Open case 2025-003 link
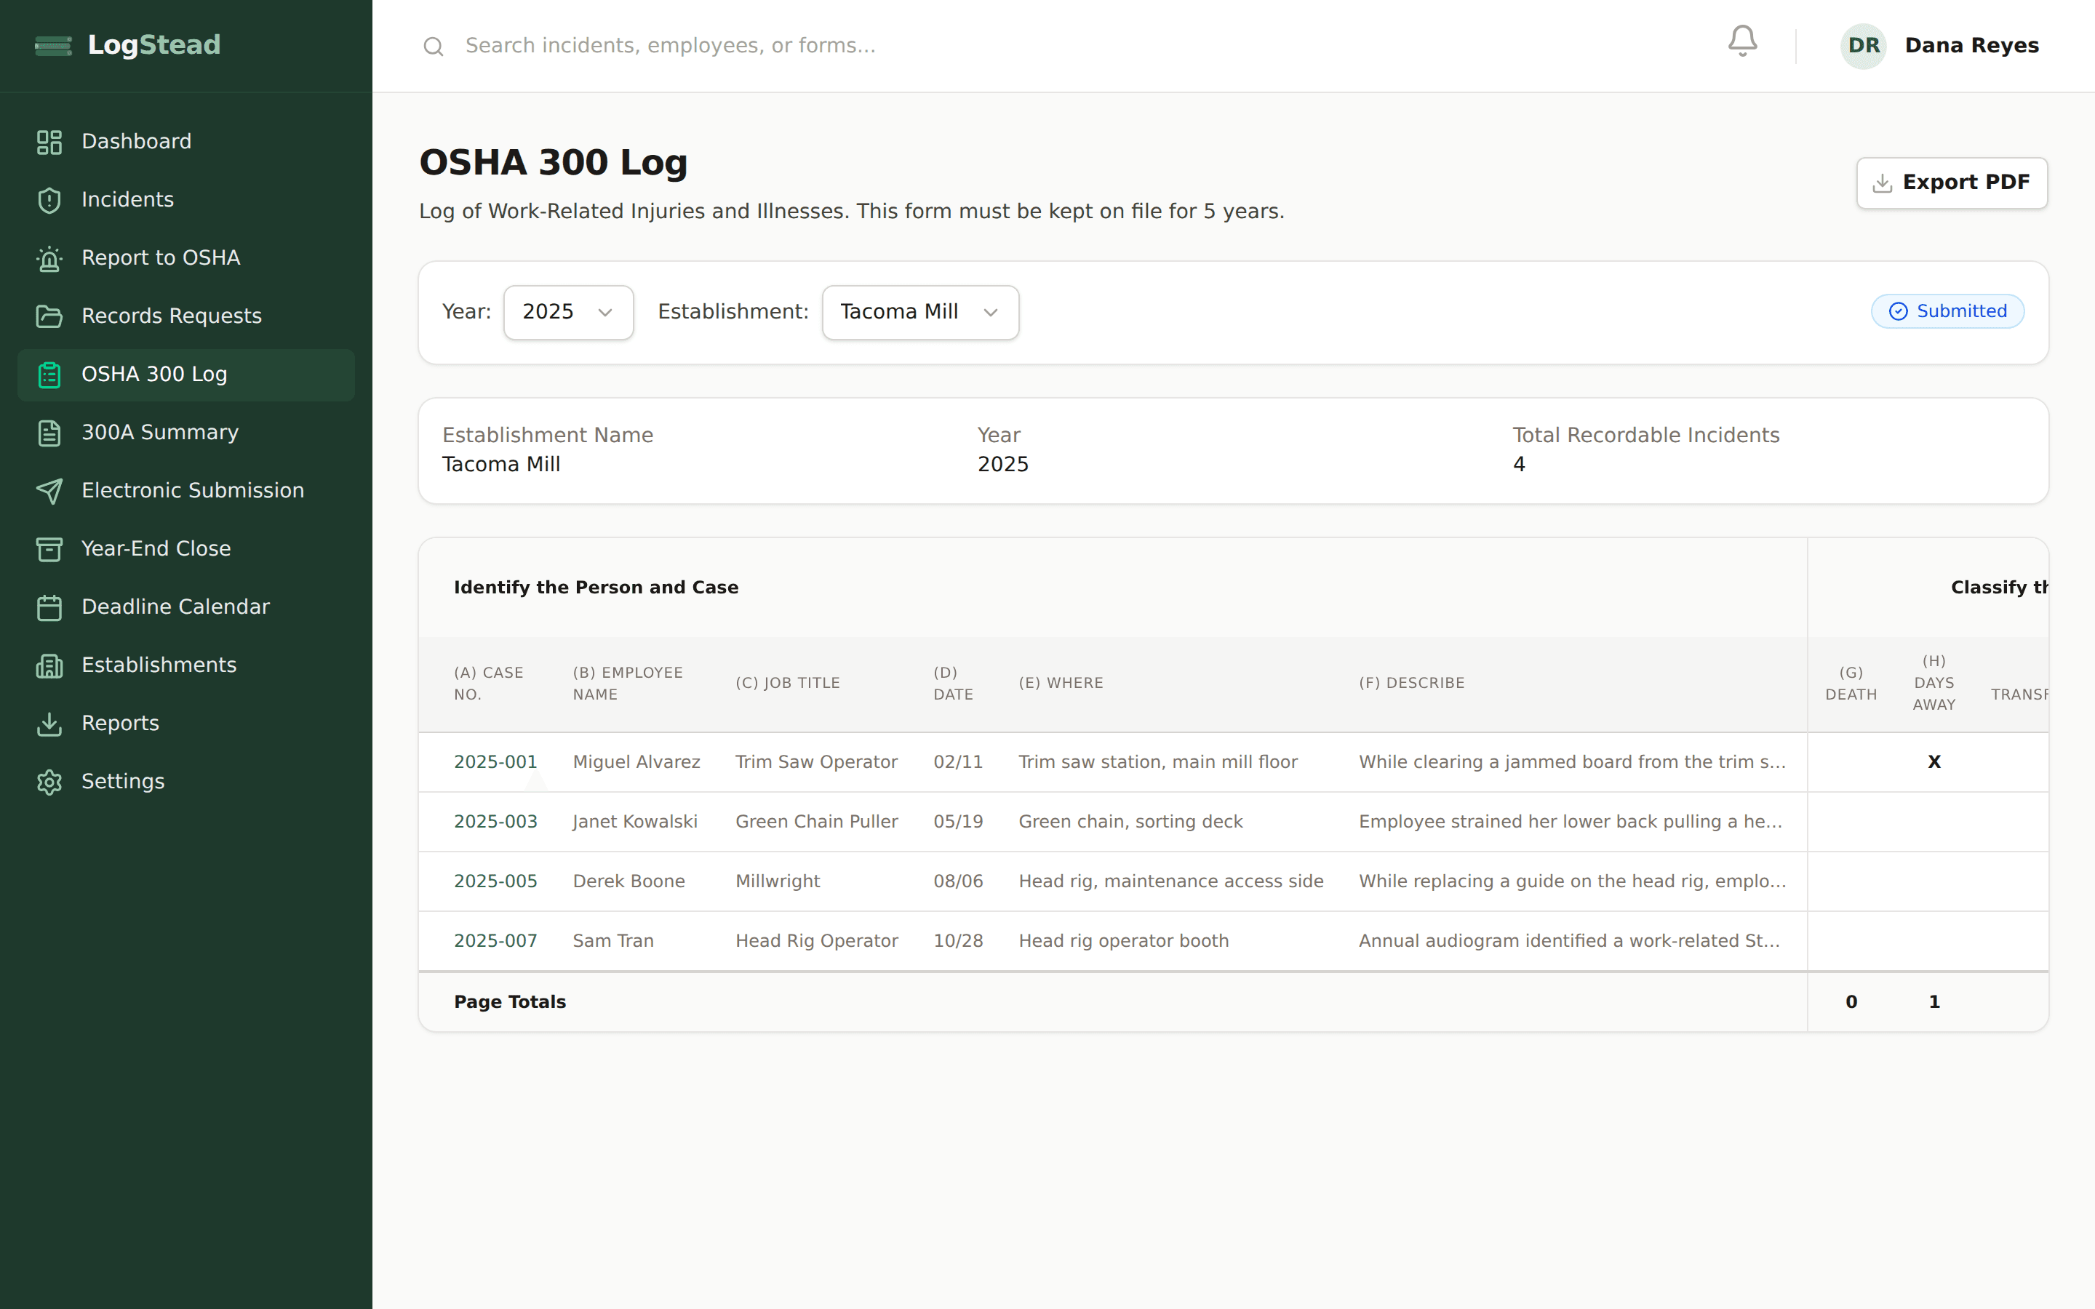 click(x=495, y=822)
